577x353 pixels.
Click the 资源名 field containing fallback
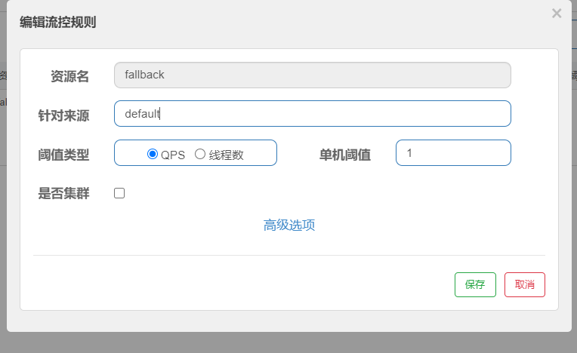[x=313, y=75]
